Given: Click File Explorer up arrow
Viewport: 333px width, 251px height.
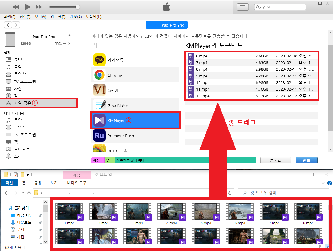Looking at the screenshot, I should tap(29, 193).
